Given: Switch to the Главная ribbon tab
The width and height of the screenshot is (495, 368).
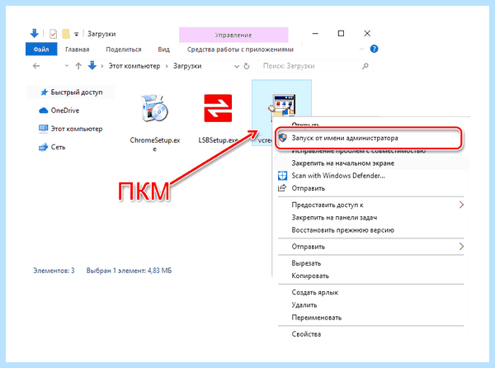Looking at the screenshot, I should (78, 50).
